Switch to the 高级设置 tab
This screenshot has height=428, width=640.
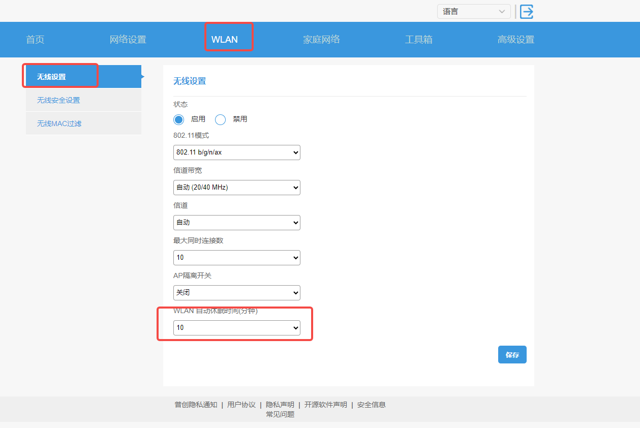click(x=515, y=40)
